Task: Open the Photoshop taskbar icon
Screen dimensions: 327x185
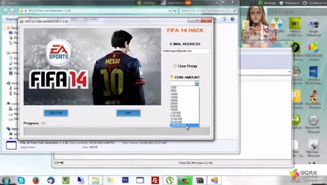Action: point(125,180)
